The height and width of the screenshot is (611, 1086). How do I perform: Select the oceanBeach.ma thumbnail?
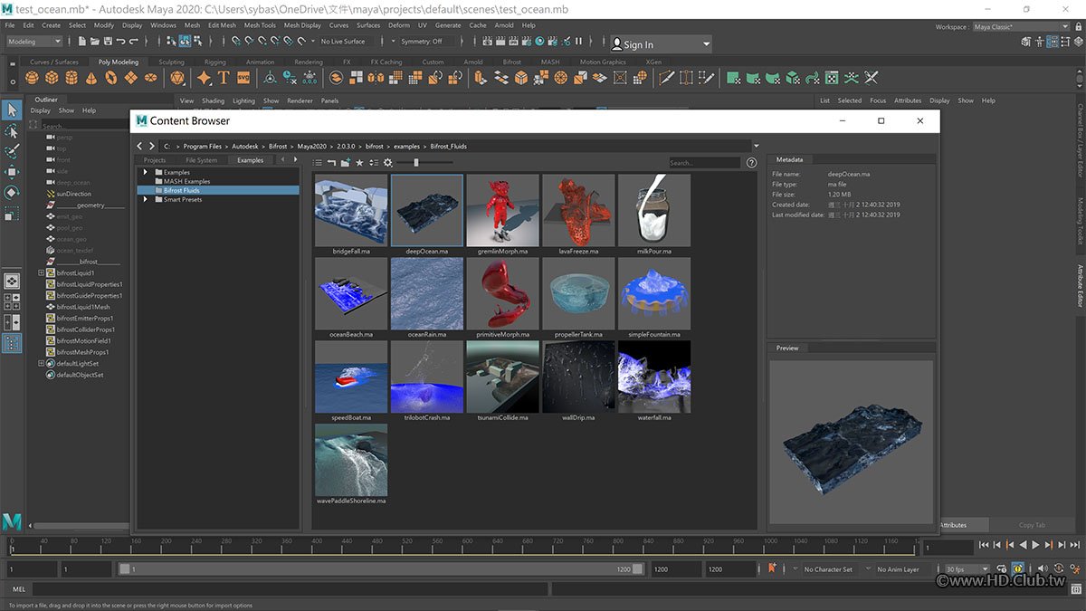click(x=351, y=294)
